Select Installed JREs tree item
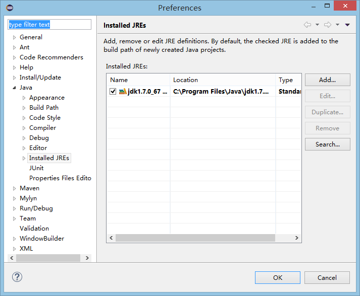The height and width of the screenshot is (296, 360). pyautogui.click(x=49, y=158)
